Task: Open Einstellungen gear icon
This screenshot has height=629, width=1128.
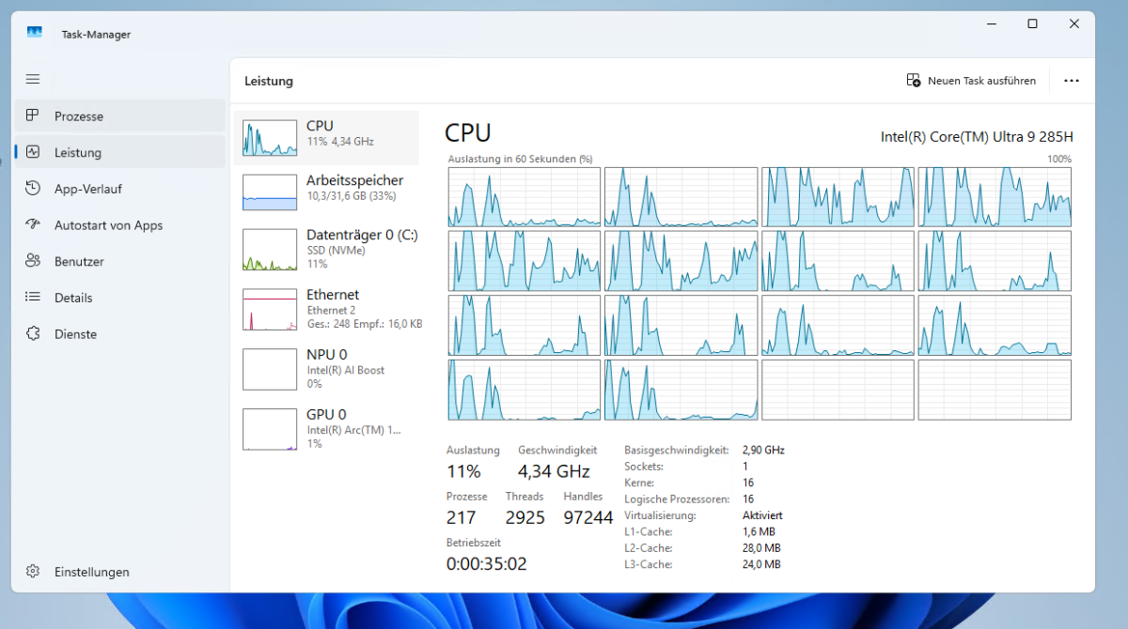Action: (x=33, y=572)
